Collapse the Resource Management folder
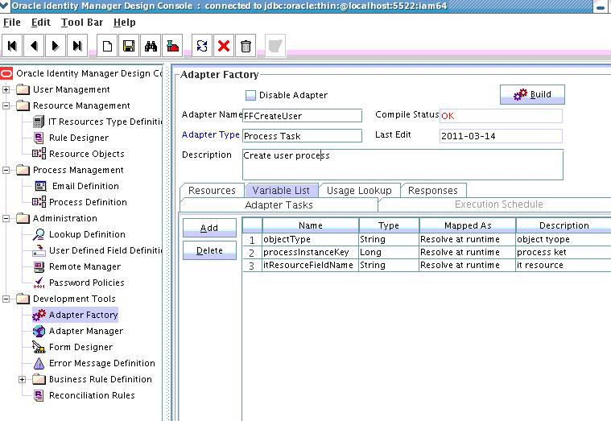The width and height of the screenshot is (611, 421). [6, 105]
